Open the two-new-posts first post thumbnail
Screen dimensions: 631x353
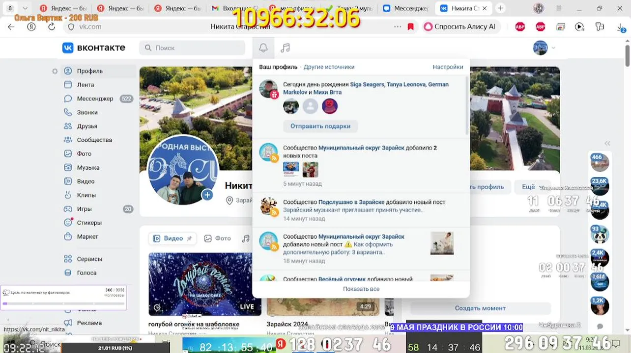291,169
